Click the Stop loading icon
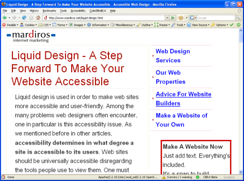This screenshot has height=181, width=244. pyautogui.click(x=31, y=18)
